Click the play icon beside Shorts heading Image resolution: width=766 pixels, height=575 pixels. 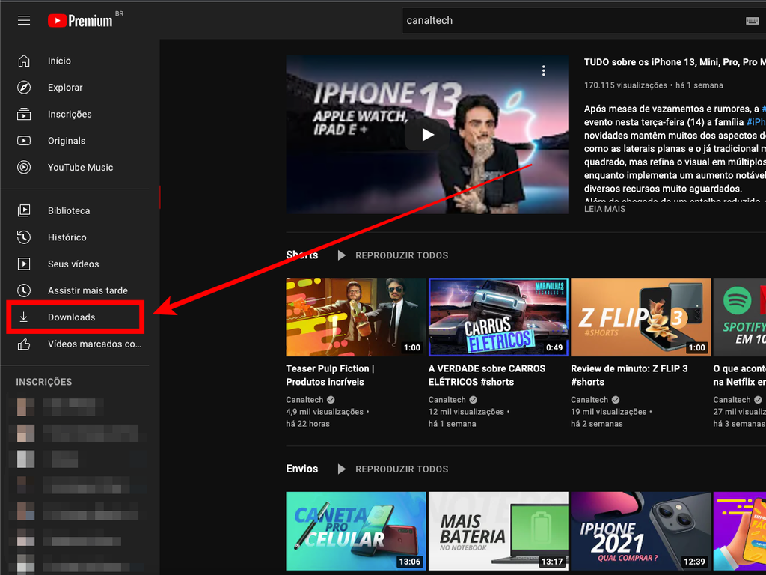[341, 255]
